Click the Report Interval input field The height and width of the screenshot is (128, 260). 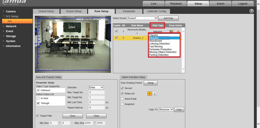pyautogui.click(x=96, y=107)
